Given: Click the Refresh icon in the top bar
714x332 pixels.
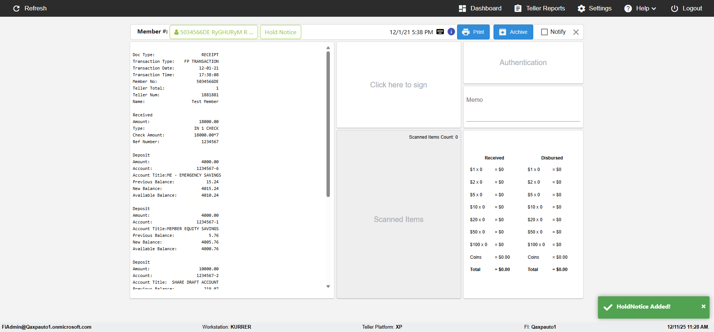Looking at the screenshot, I should (16, 8).
